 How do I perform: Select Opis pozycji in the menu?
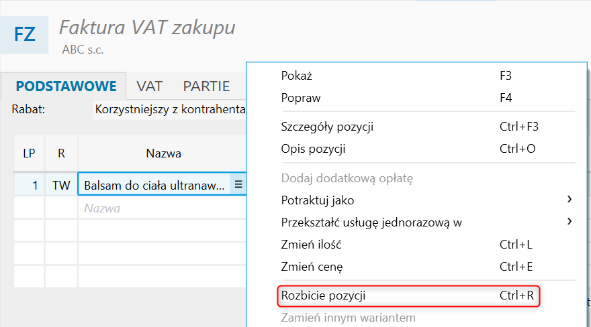[x=313, y=149]
